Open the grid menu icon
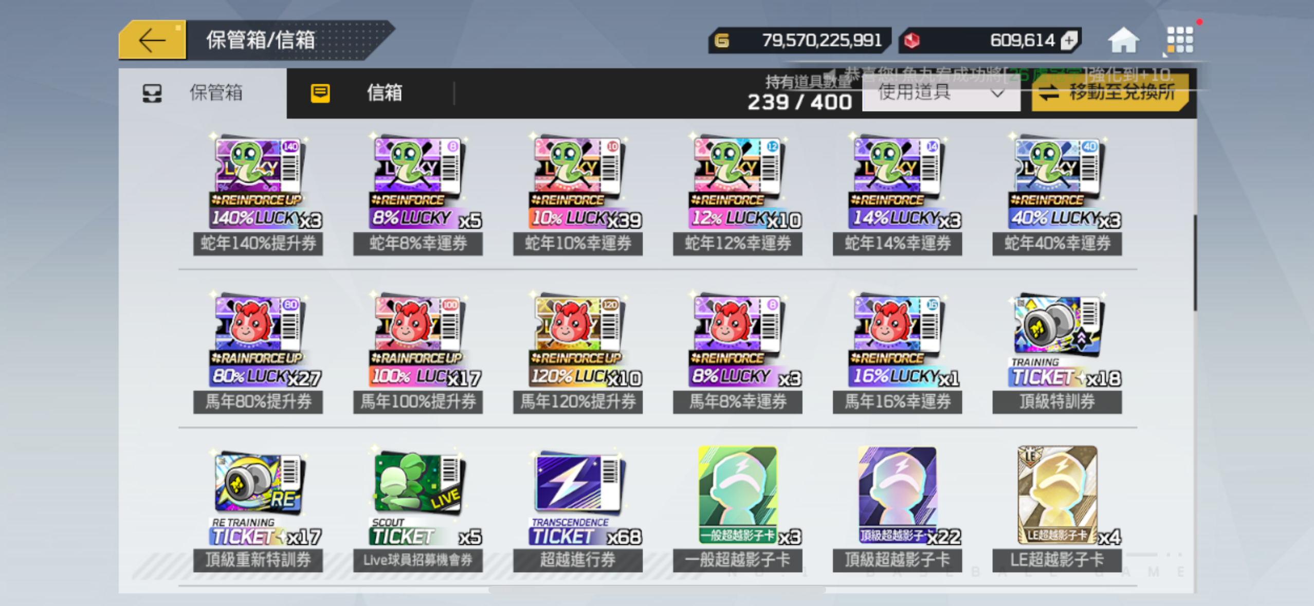 pyautogui.click(x=1179, y=40)
